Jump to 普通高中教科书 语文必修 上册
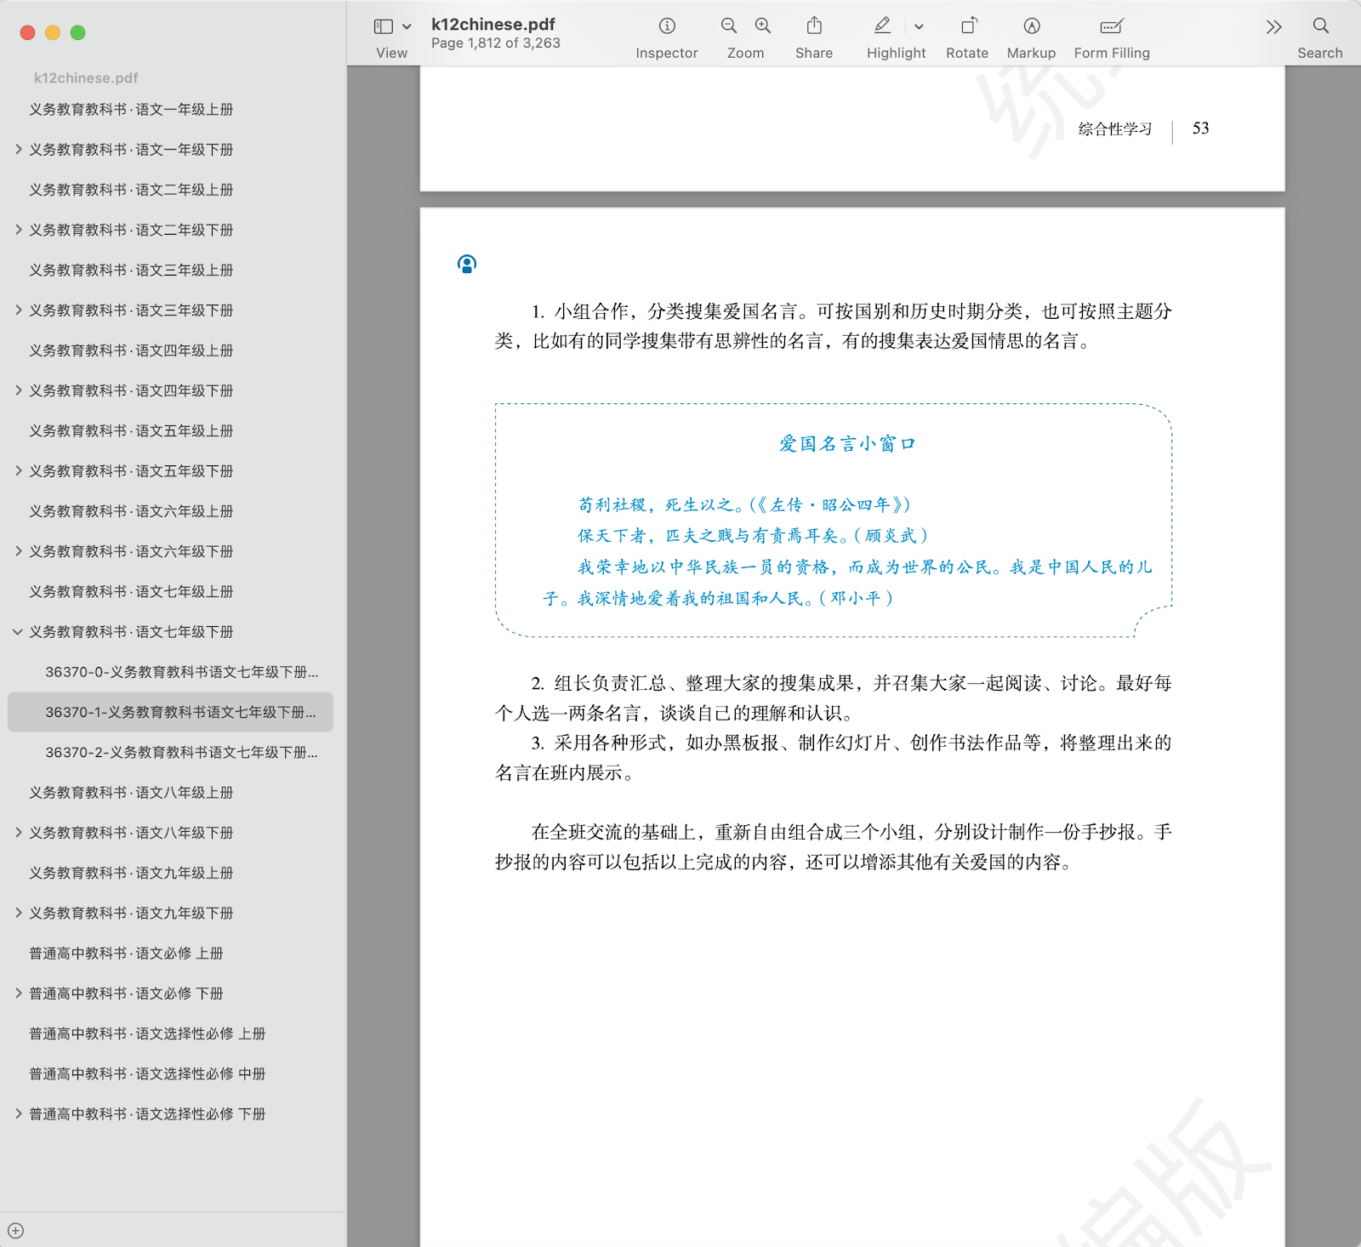1361x1247 pixels. pyautogui.click(x=126, y=954)
